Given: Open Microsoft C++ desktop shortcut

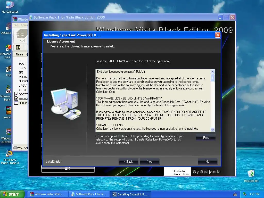Looking at the screenshot, I should click(7, 51).
